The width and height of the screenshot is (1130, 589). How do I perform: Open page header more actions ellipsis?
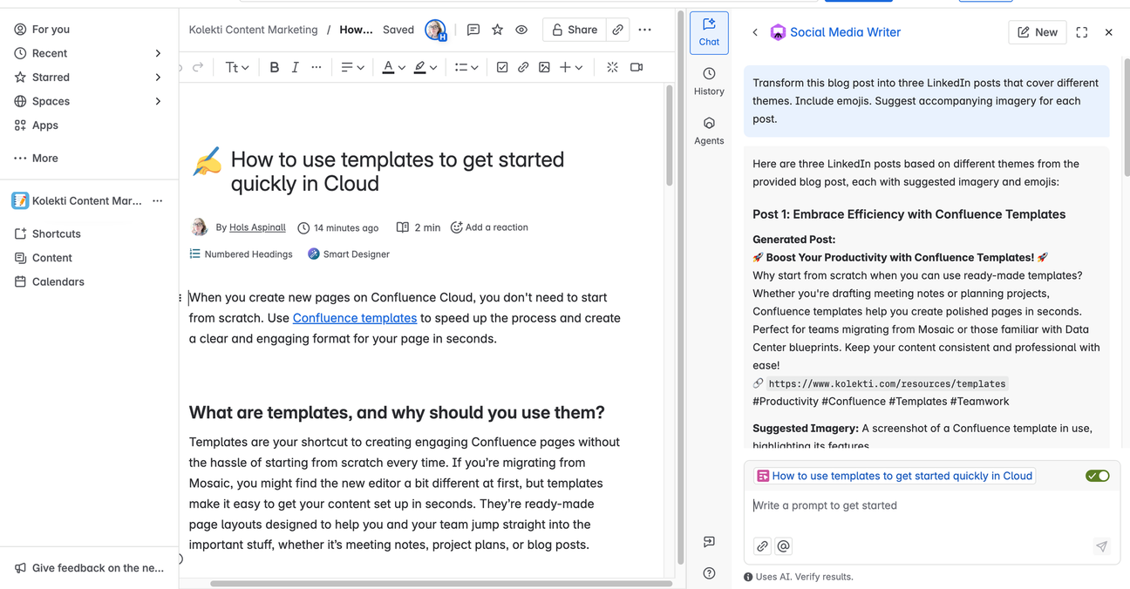(x=644, y=30)
